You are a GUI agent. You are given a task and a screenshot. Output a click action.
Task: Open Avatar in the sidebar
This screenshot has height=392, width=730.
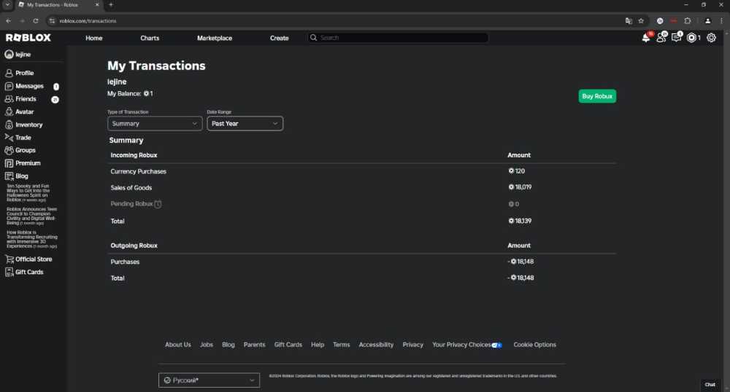[24, 112]
